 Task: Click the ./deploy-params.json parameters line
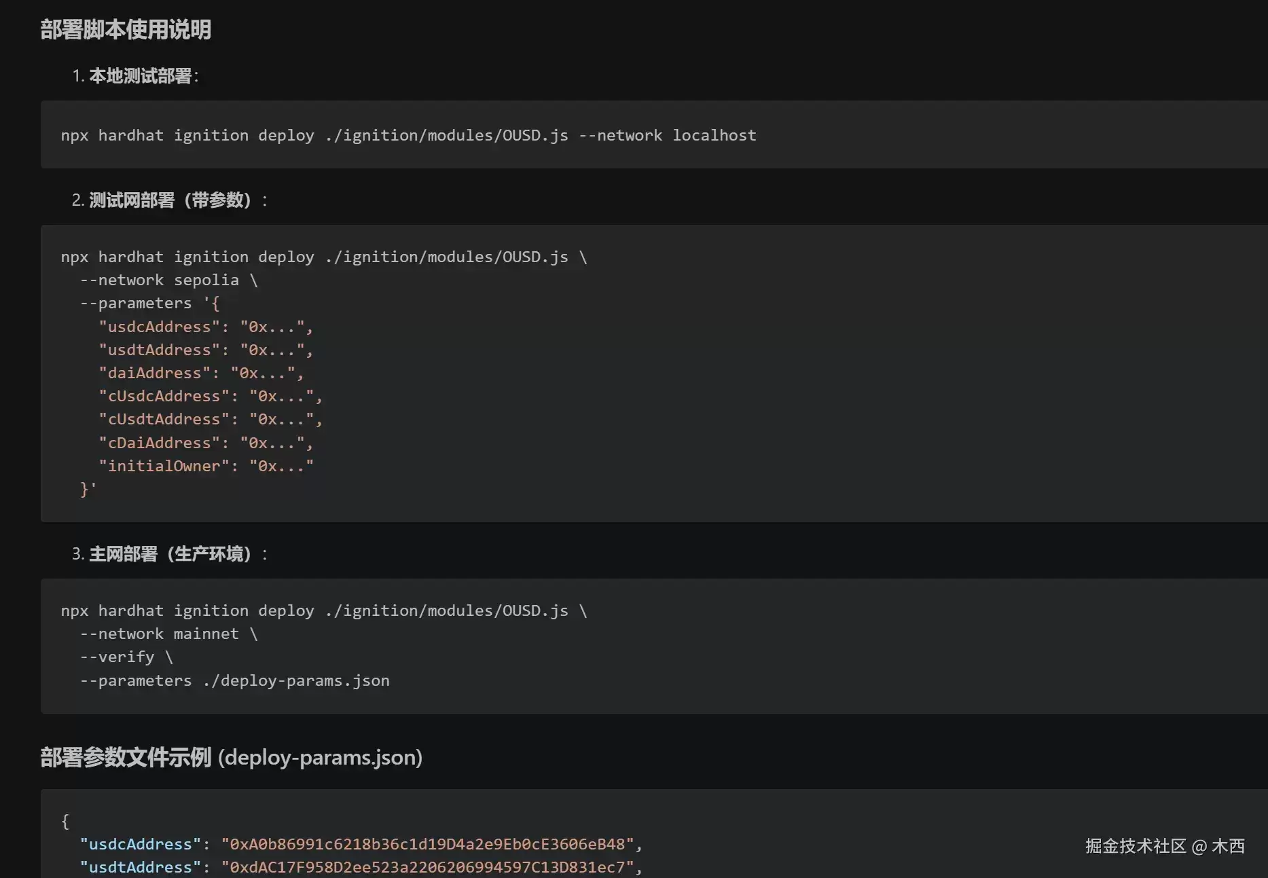click(235, 680)
